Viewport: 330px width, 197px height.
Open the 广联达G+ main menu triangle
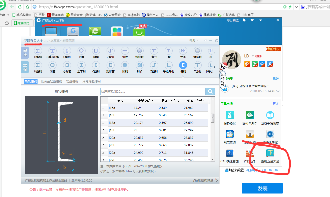pyautogui.click(x=261, y=20)
